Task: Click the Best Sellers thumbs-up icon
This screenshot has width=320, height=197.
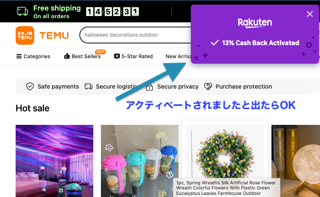Action: [x=67, y=56]
